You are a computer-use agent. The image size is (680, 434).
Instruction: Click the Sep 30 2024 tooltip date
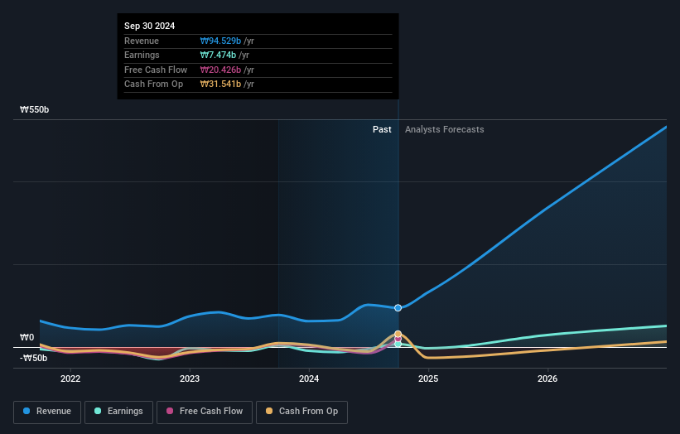coord(150,26)
